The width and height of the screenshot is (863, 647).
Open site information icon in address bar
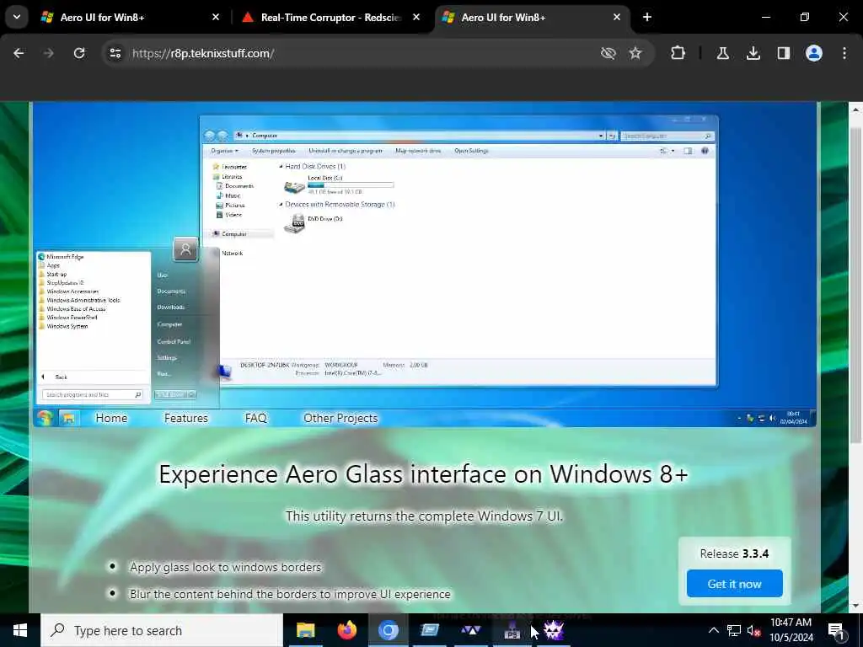(115, 53)
